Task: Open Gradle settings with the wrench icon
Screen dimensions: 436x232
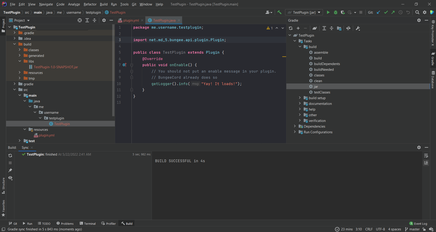Action: coord(358,28)
